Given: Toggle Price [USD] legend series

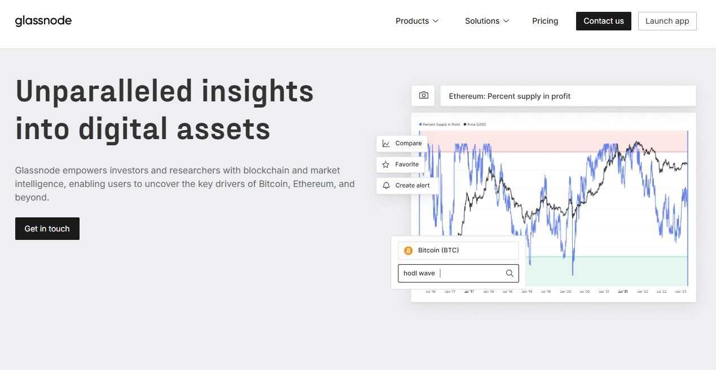Looking at the screenshot, I should click(x=475, y=124).
